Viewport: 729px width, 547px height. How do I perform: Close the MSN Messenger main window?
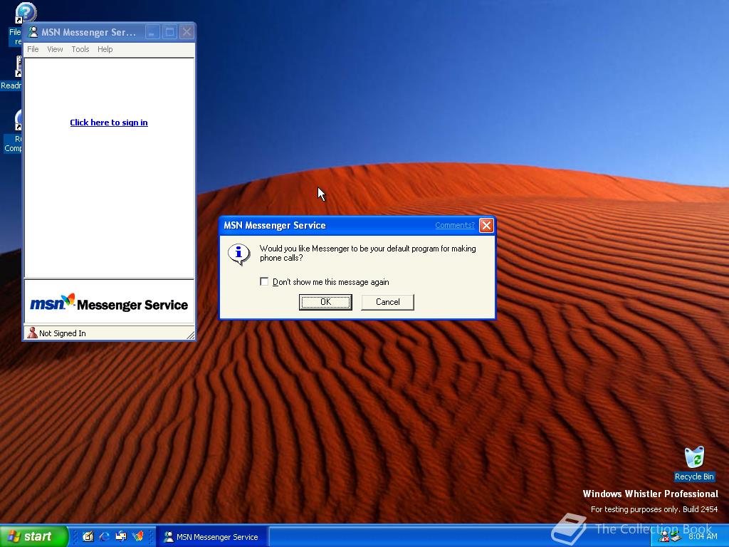click(187, 32)
